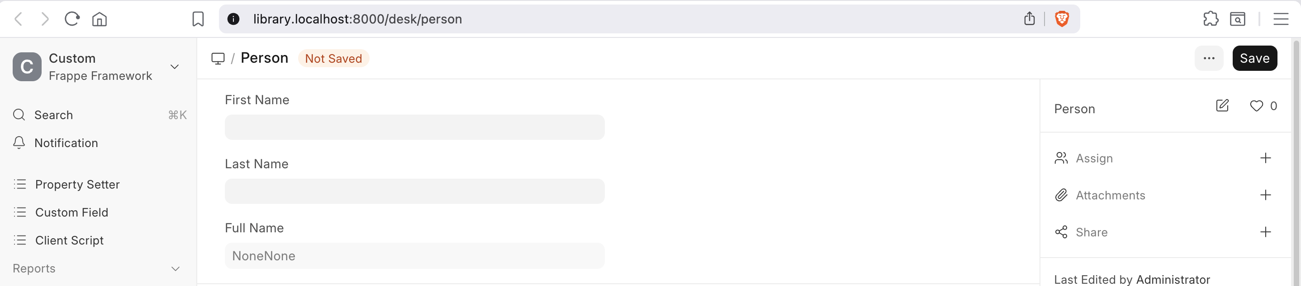Viewport: 1301px width, 286px height.
Task: Click the Save button
Action: pyautogui.click(x=1254, y=58)
